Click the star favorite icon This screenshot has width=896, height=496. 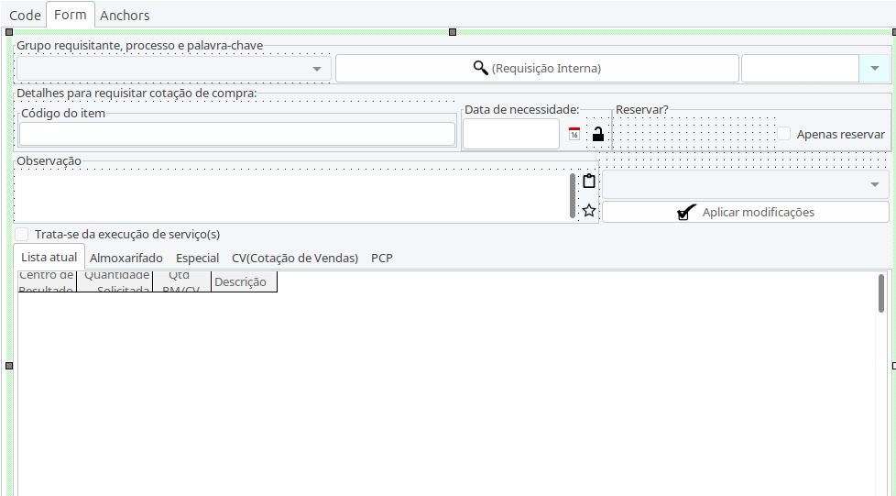tap(589, 211)
